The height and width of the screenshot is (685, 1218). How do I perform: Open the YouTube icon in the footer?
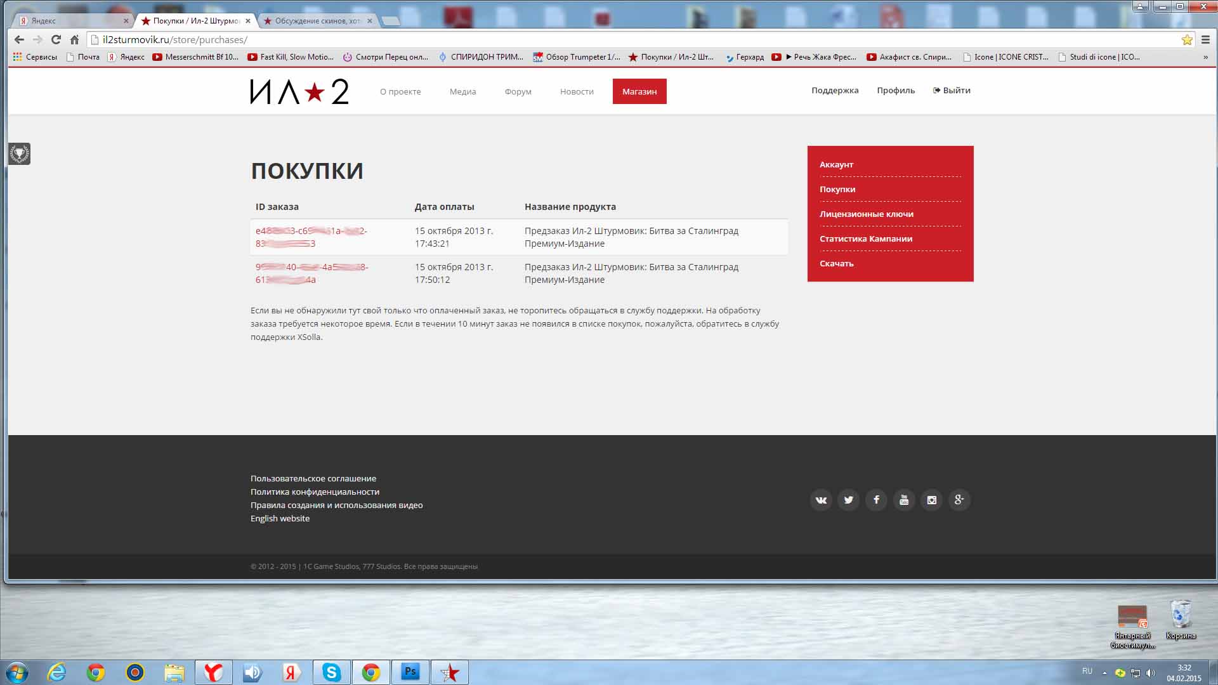(904, 500)
